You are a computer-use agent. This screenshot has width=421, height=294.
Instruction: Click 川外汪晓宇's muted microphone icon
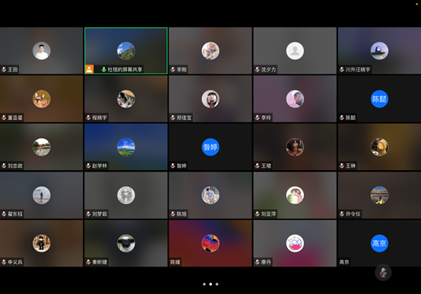tap(342, 70)
